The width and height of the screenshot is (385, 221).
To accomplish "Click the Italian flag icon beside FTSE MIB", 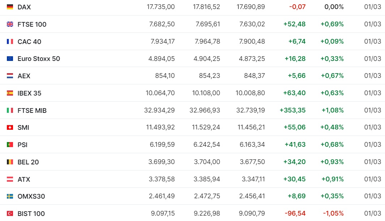I will point(10,110).
